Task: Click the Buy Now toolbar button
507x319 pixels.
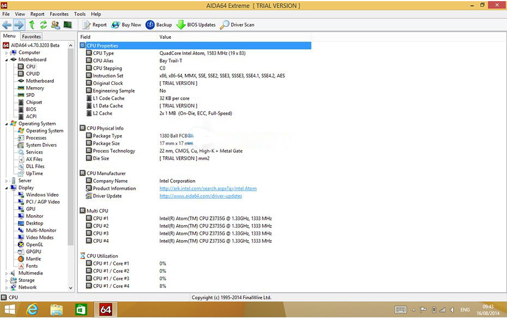Action: point(126,25)
